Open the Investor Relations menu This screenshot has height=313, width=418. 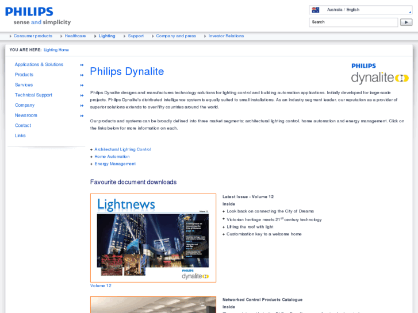coord(226,36)
